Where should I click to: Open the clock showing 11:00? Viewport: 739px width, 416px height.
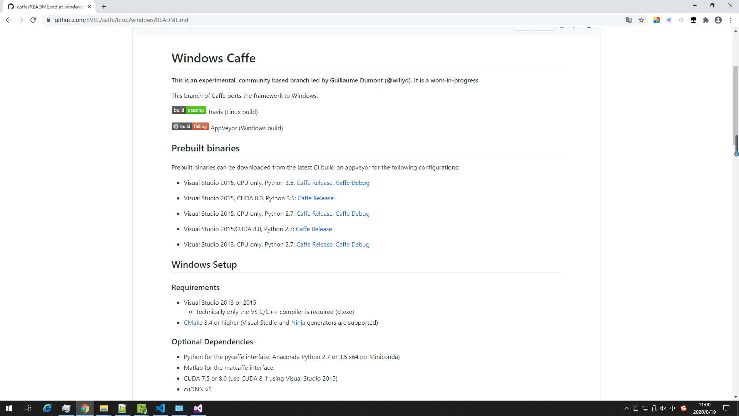click(704, 408)
